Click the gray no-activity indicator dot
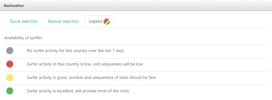The width and height of the screenshot is (272, 100). coord(10,51)
